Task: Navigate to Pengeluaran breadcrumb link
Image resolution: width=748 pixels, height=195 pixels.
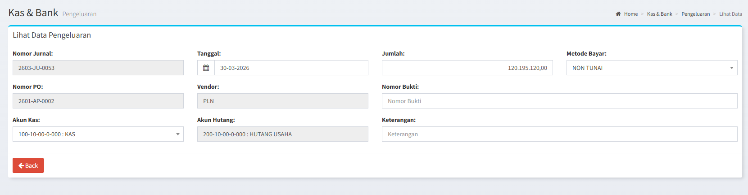Action: [695, 14]
